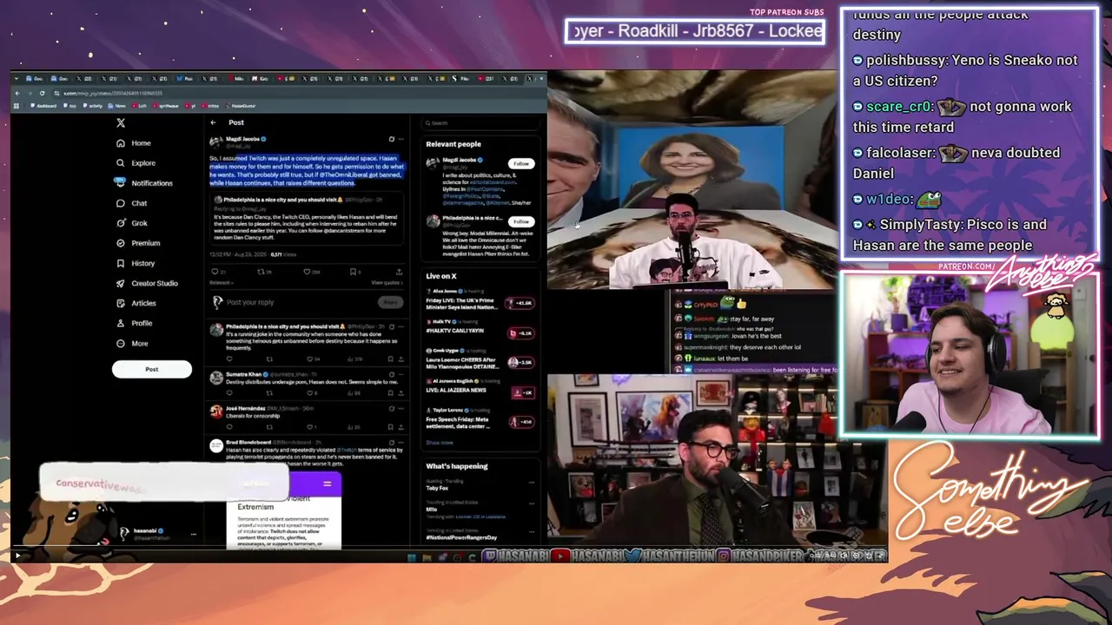Open the quoted Philadelphia tweet card
1112x625 pixels.
click(x=308, y=217)
